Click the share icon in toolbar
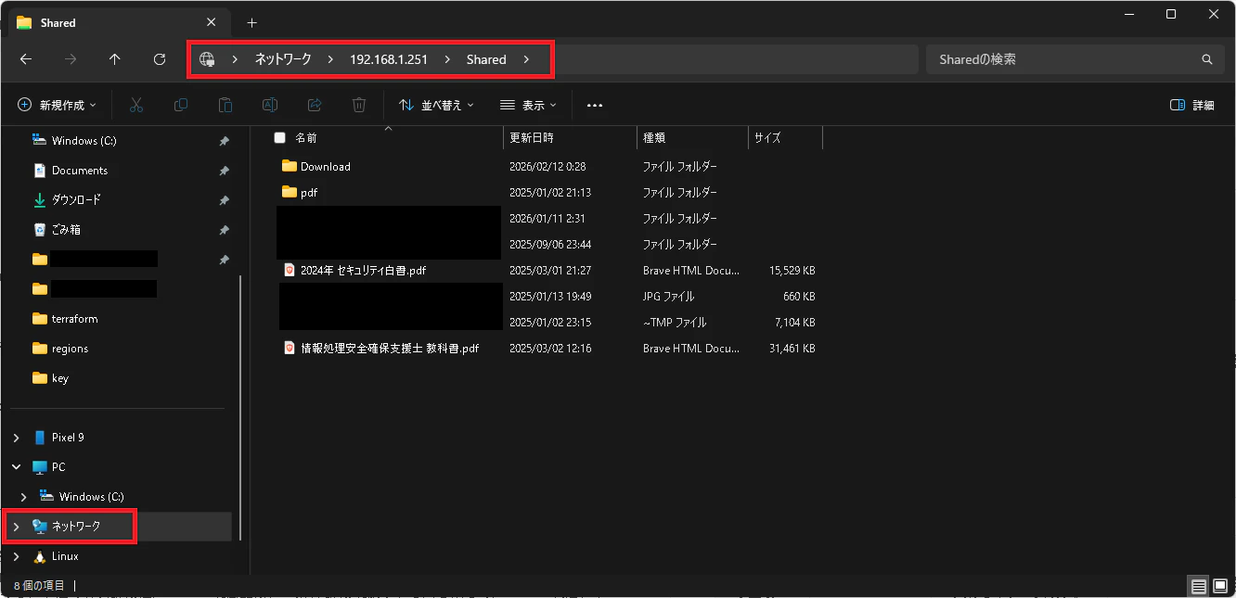 pyautogui.click(x=315, y=105)
